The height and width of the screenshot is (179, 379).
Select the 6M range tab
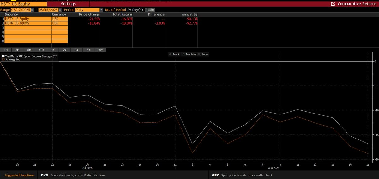29,50
